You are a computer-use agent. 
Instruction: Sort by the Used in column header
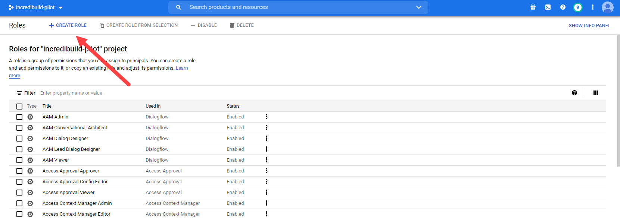coord(153,106)
